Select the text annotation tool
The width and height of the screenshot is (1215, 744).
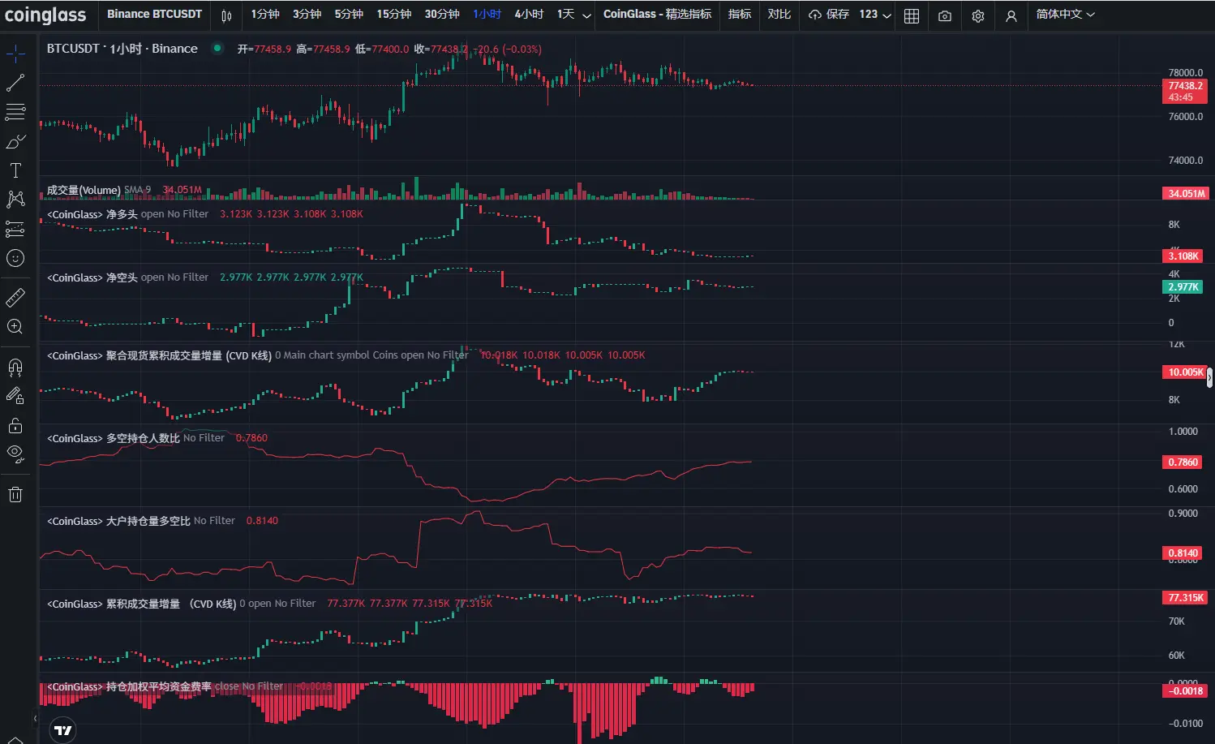pos(15,170)
